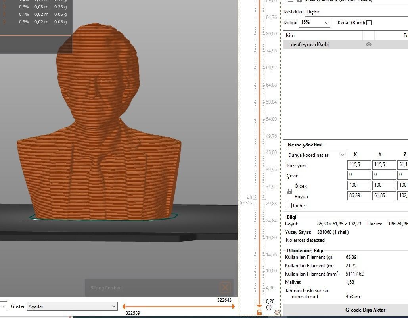Click the Boyut X field showing 86,39
Screen dimensions: 408x318
coord(359,196)
